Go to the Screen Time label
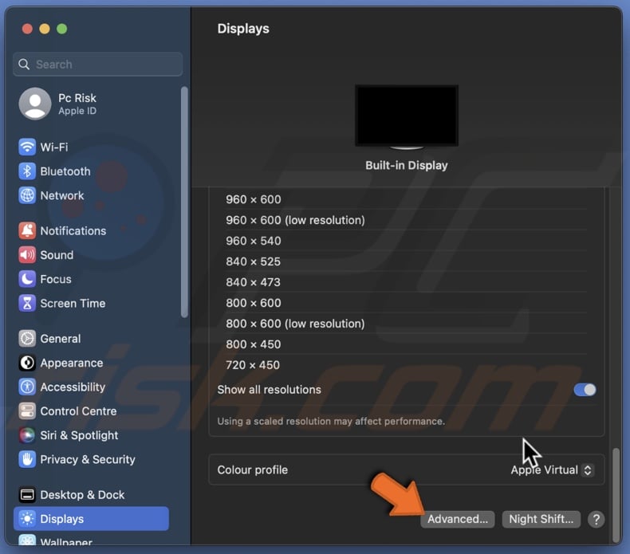 coord(73,304)
